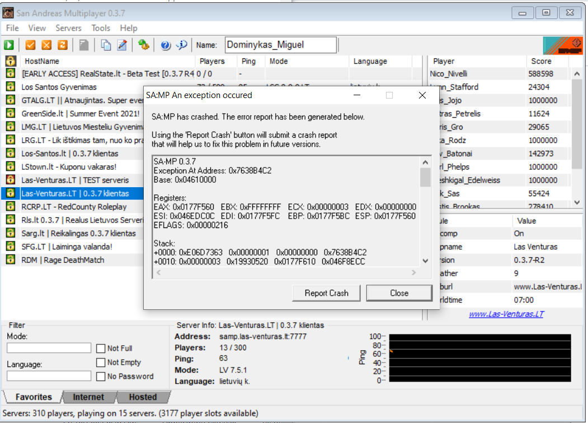
Task: Click the orange checkmark add-server icon
Action: (30, 45)
